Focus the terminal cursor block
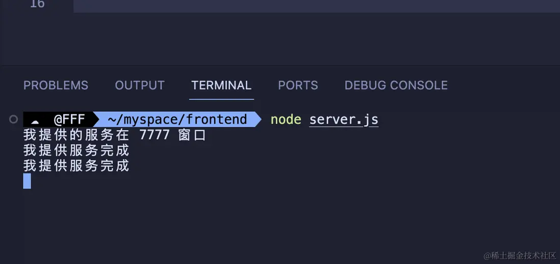 [27, 181]
